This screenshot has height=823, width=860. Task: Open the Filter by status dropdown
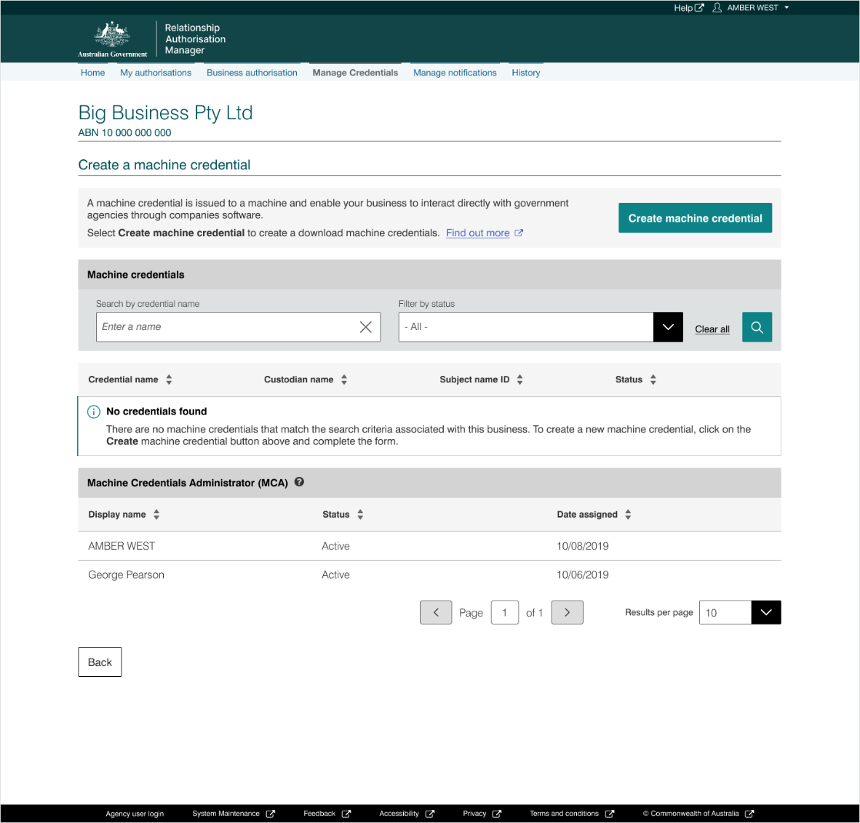[x=668, y=327]
